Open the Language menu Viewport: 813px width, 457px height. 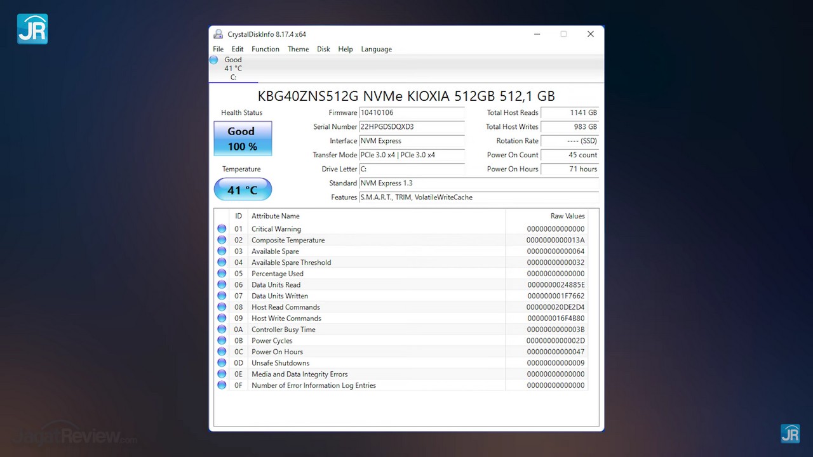376,49
